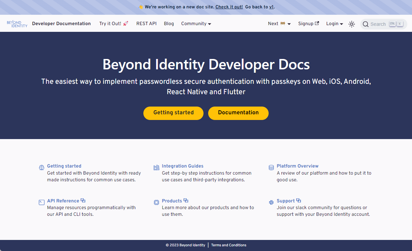This screenshot has width=412, height=251.
Task: Open Terms and Conditions in footer
Action: point(229,245)
